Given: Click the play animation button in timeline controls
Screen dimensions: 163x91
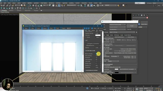Looking at the screenshot, I should point(129,88).
